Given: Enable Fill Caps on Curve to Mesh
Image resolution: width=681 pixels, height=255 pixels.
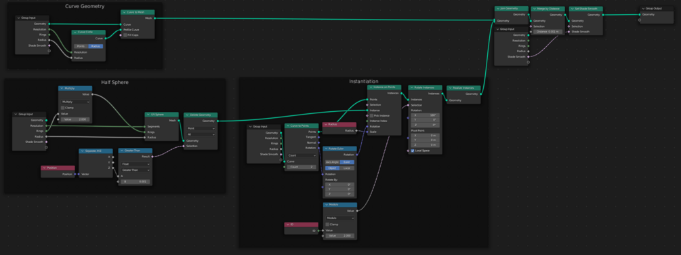Looking at the screenshot, I should pyautogui.click(x=125, y=35).
